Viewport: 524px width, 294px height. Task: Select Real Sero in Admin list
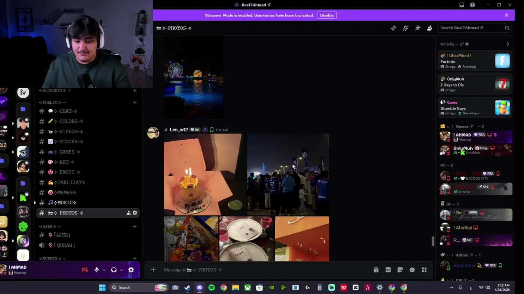475,265
